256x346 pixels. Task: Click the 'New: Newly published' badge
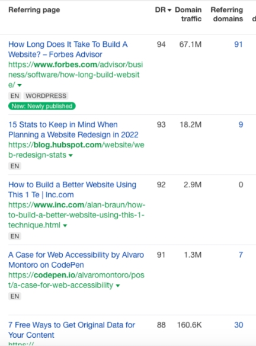[x=42, y=106]
